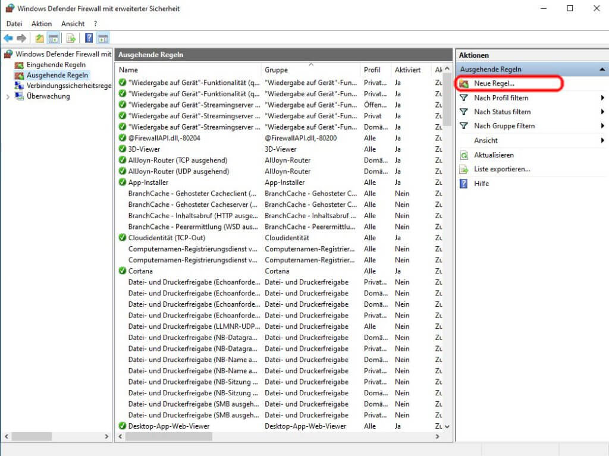Open the Nach Gruppe filtern submenu arrow
Screen dimensions: 609x456
tap(602, 126)
